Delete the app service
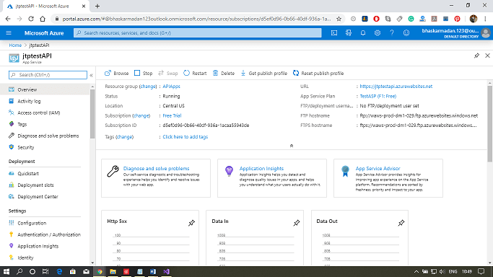Screen dimensions: 493x277 [223, 73]
